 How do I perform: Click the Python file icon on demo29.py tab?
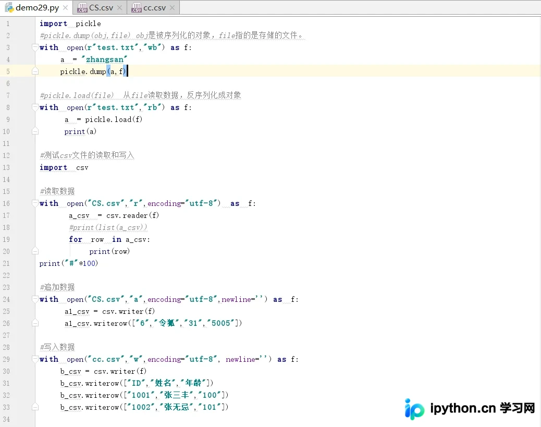[x=9, y=8]
